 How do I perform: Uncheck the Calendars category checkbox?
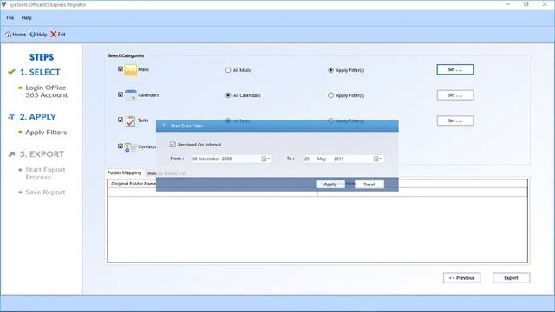point(121,94)
